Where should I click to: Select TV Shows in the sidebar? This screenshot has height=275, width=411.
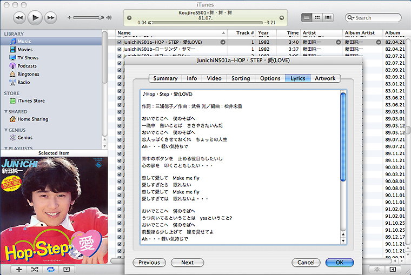coord(51,58)
